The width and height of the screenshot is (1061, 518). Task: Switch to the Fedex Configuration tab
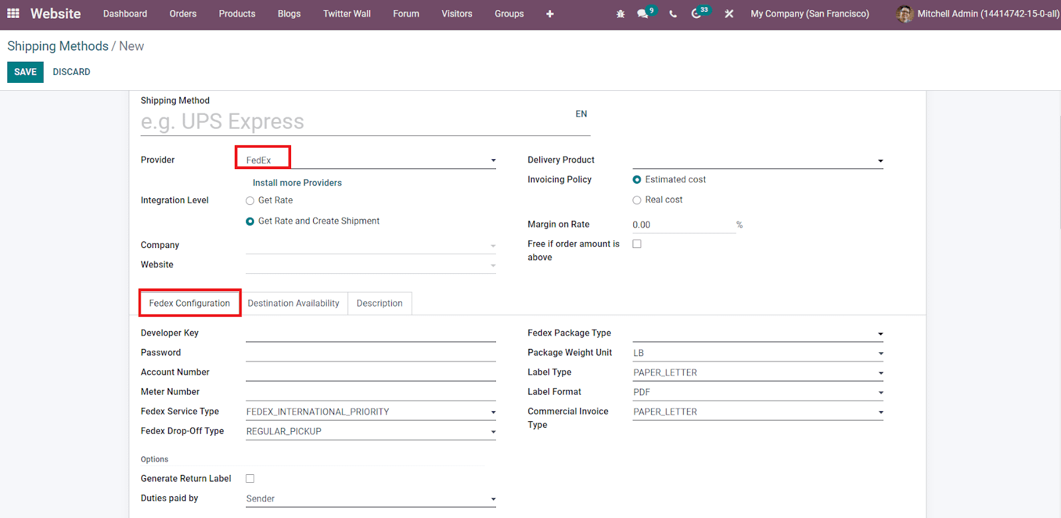[190, 303]
